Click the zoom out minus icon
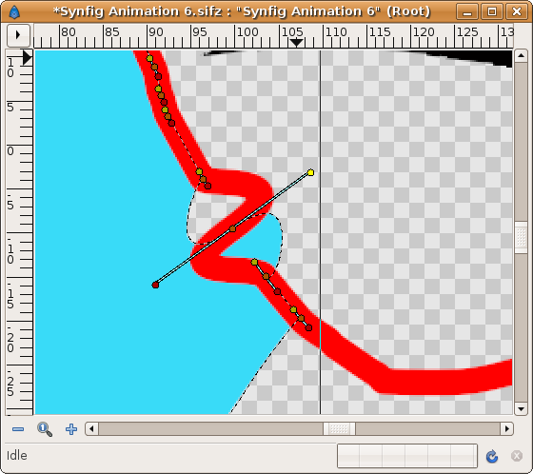Viewport: 533px width, 474px height. (x=18, y=429)
